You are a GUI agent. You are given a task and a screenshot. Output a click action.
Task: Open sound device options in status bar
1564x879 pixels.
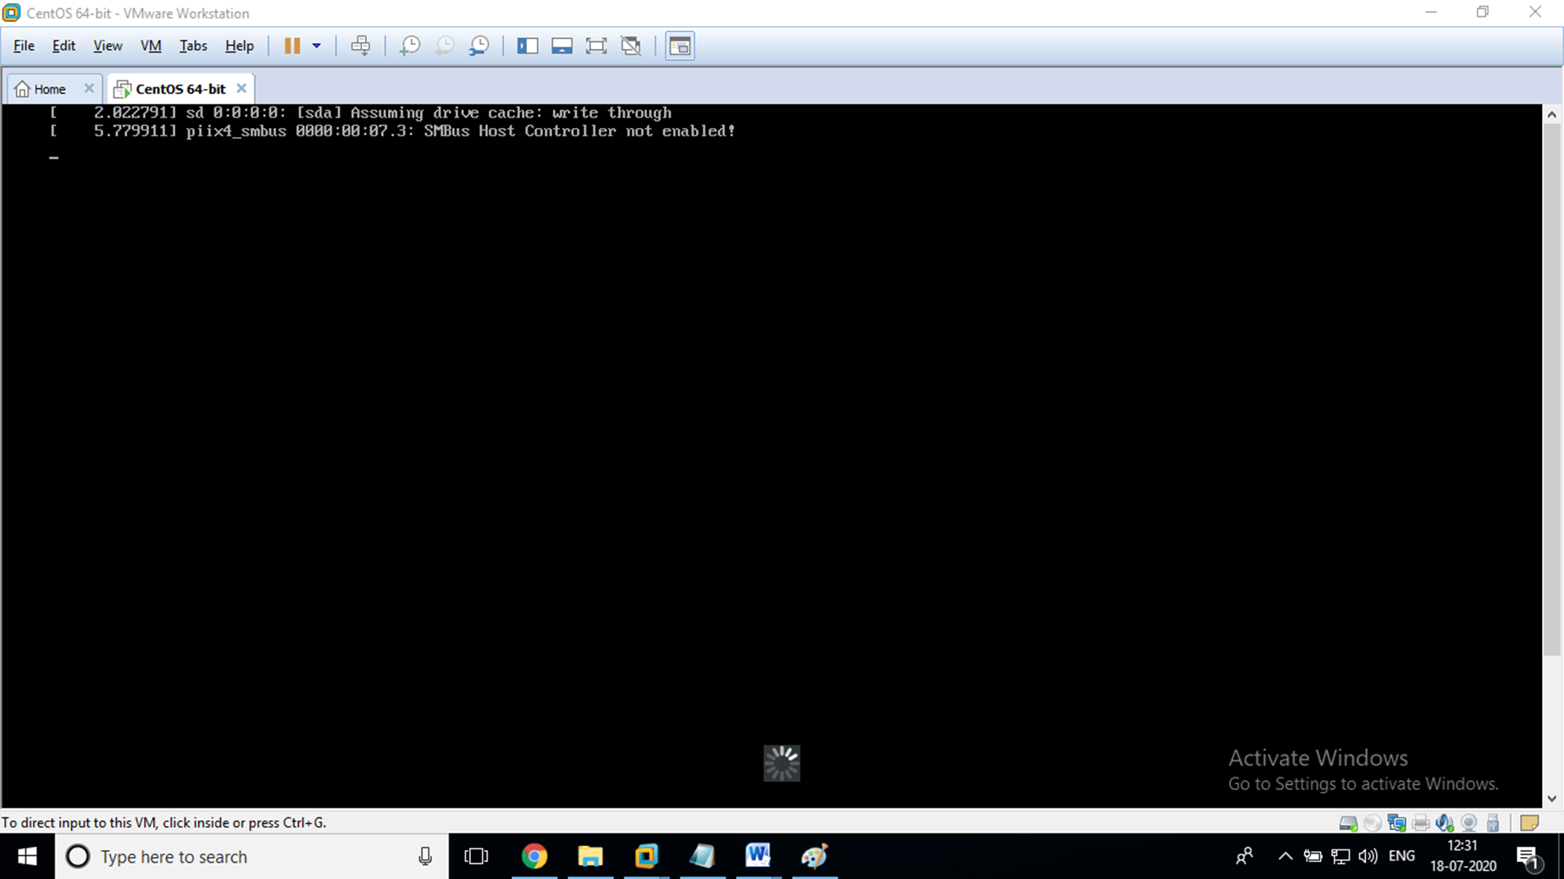(1445, 821)
